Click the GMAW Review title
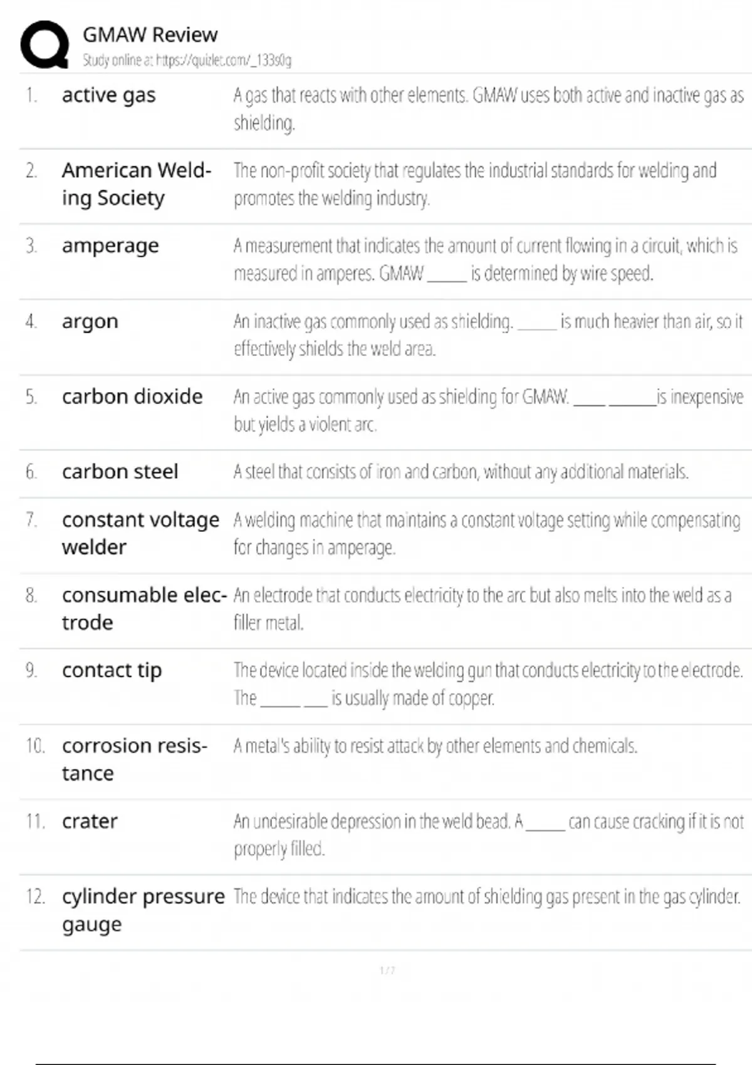 150,34
